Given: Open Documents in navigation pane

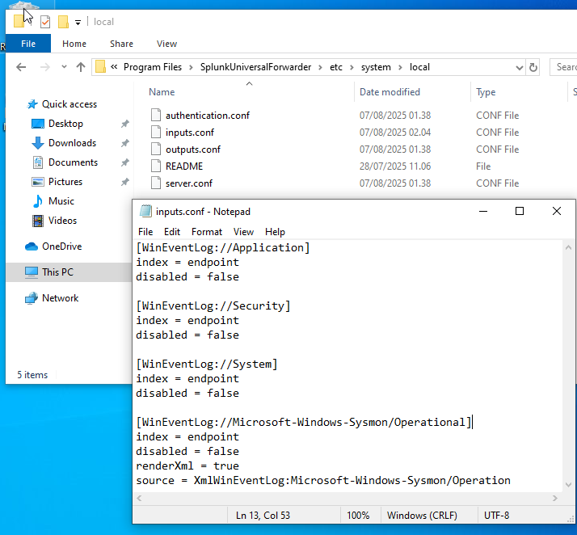Looking at the screenshot, I should click(73, 162).
